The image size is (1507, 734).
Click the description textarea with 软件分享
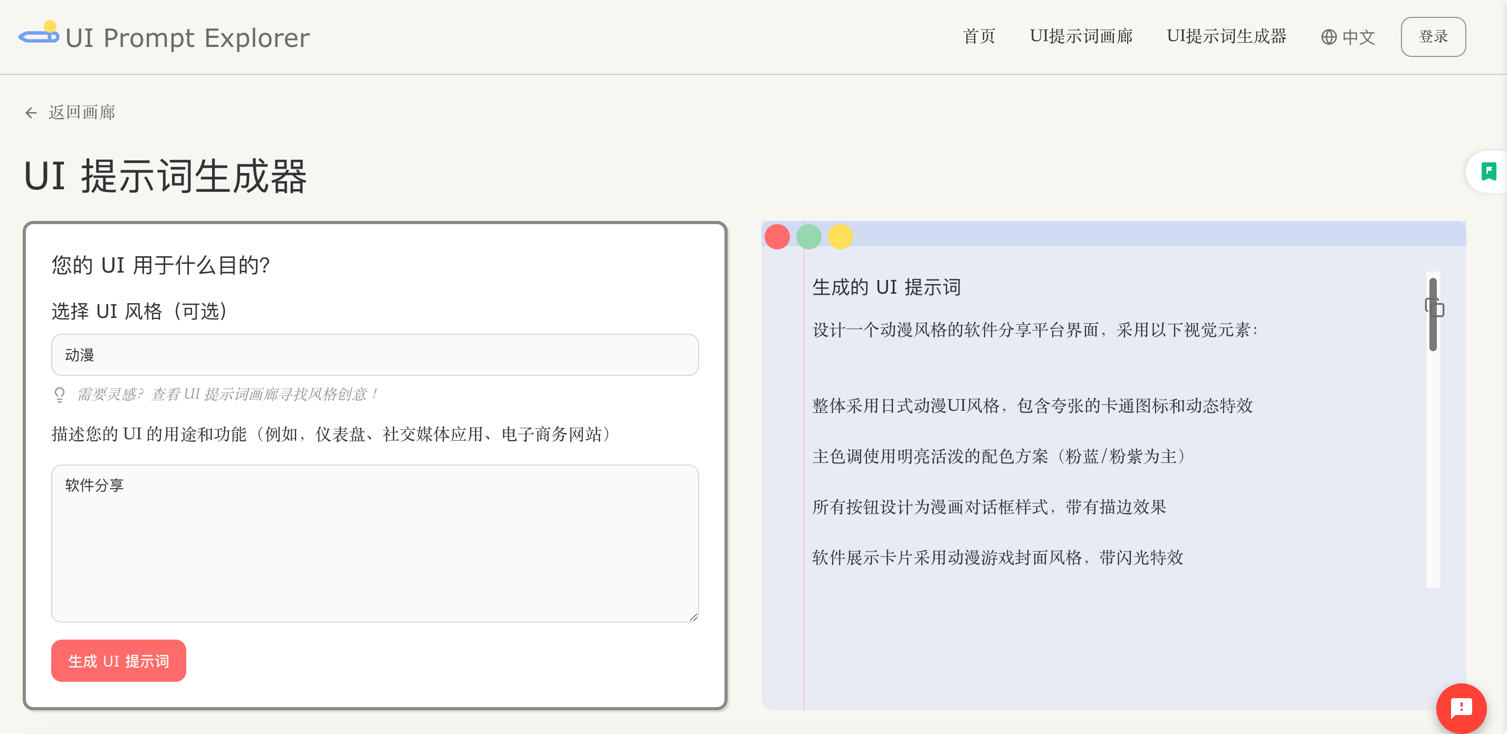coord(375,544)
